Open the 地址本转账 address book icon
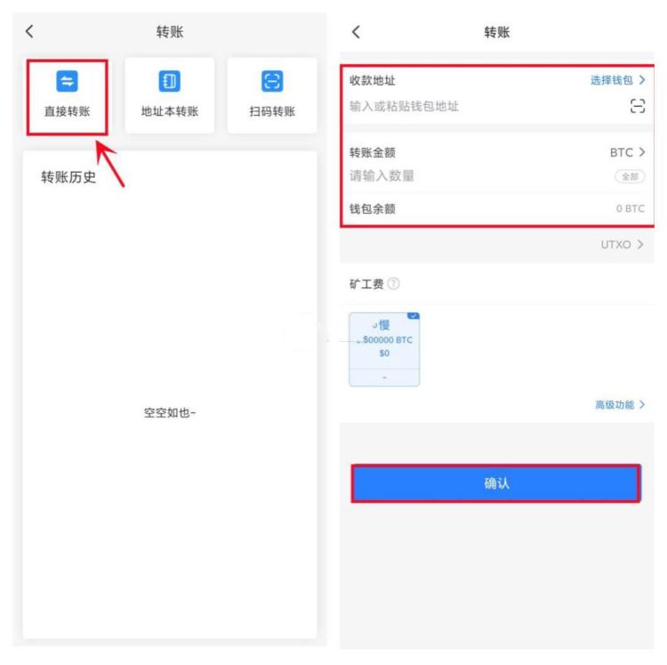Image resolution: width=667 pixels, height=665 pixels. (169, 83)
